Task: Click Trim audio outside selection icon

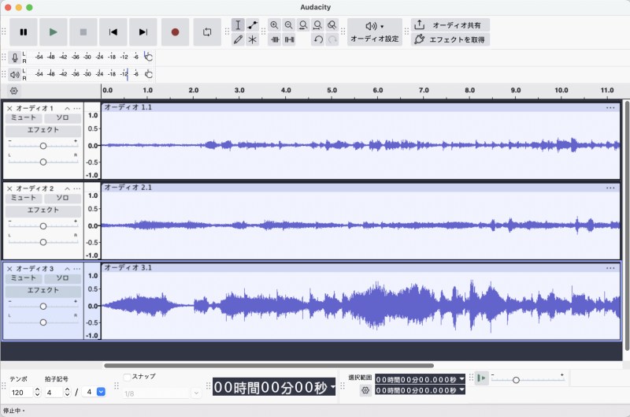Action: 275,39
